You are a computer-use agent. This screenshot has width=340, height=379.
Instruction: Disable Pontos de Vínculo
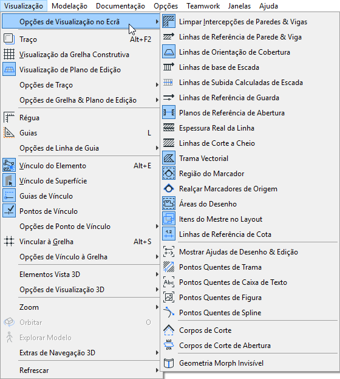[x=81, y=211]
